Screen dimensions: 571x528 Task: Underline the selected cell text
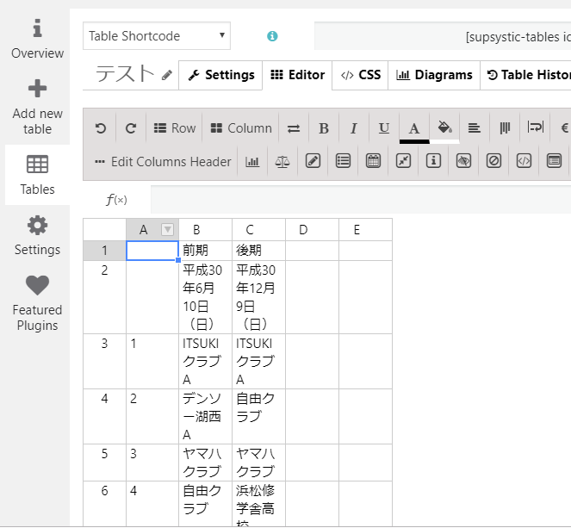[x=383, y=128]
